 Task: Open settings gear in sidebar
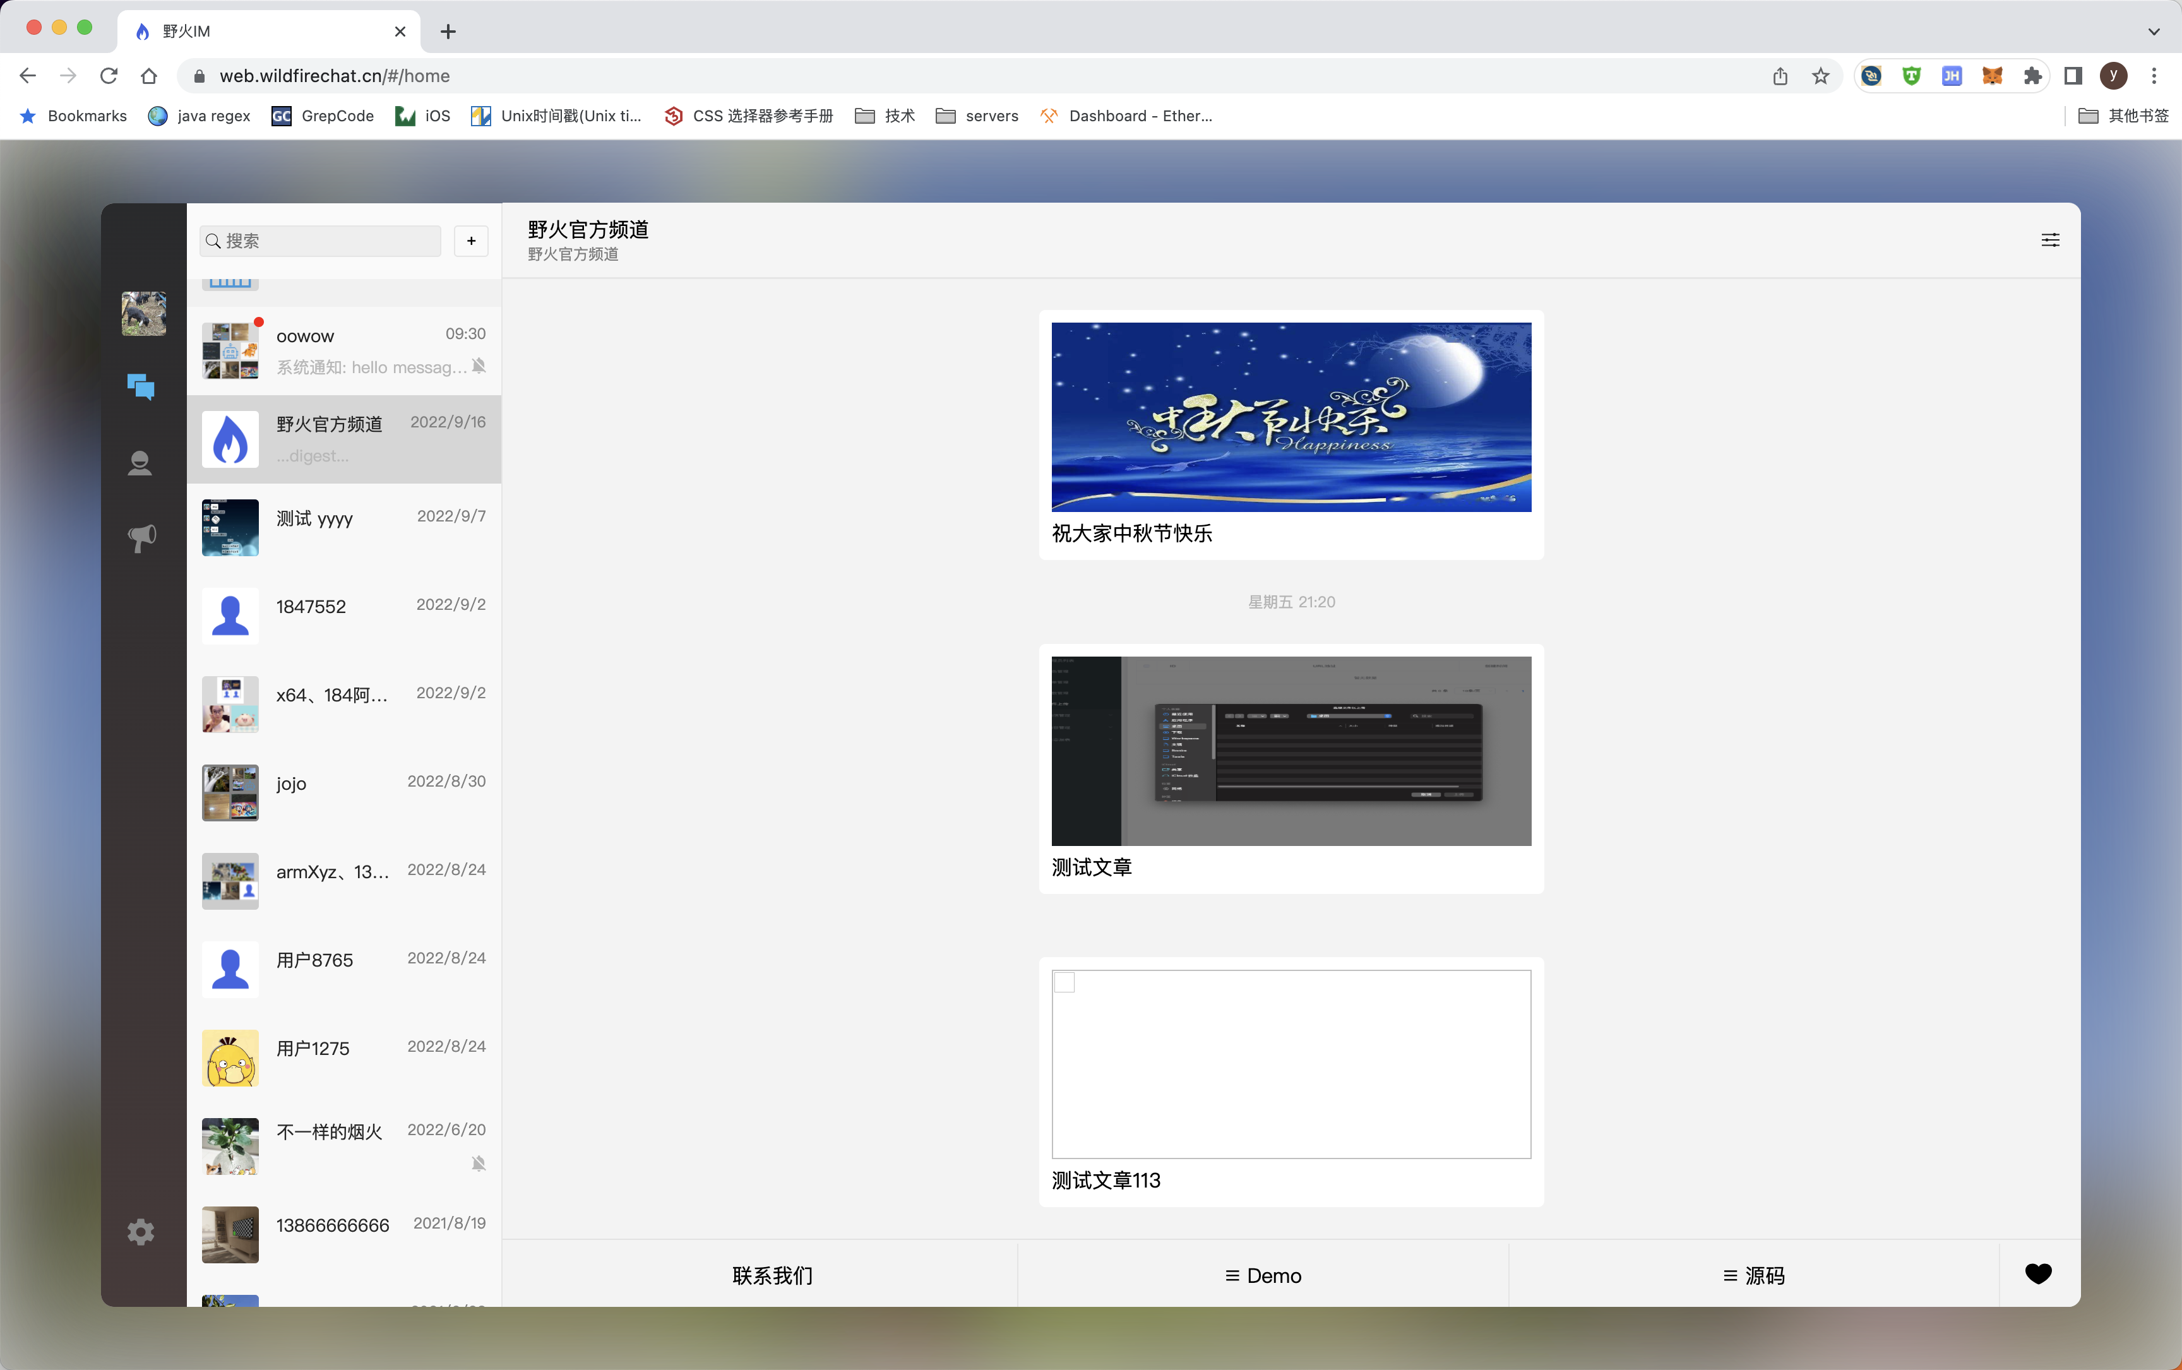click(x=140, y=1231)
